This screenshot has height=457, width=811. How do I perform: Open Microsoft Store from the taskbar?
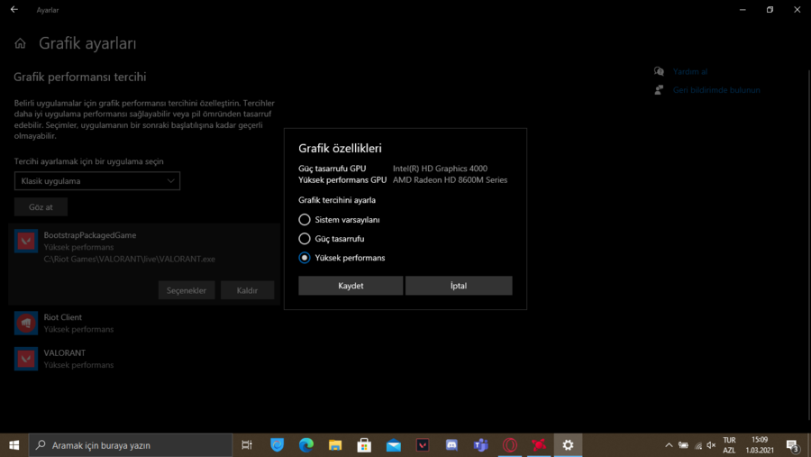point(364,445)
